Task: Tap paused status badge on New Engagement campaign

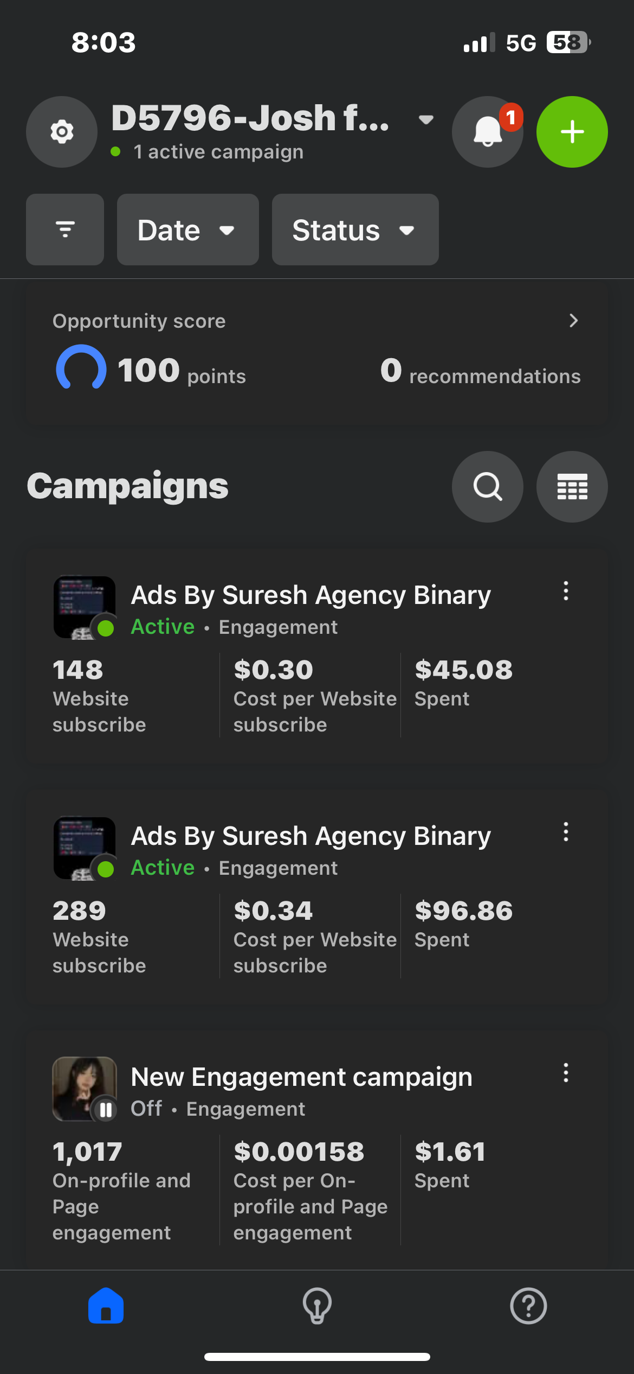Action: [106, 1110]
